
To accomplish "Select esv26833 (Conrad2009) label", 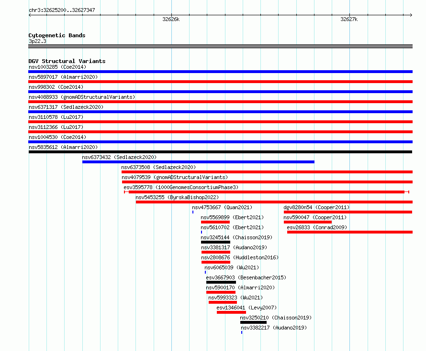I will click(317, 227).
